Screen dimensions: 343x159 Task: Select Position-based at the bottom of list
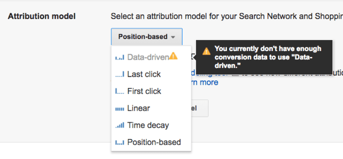pos(154,142)
